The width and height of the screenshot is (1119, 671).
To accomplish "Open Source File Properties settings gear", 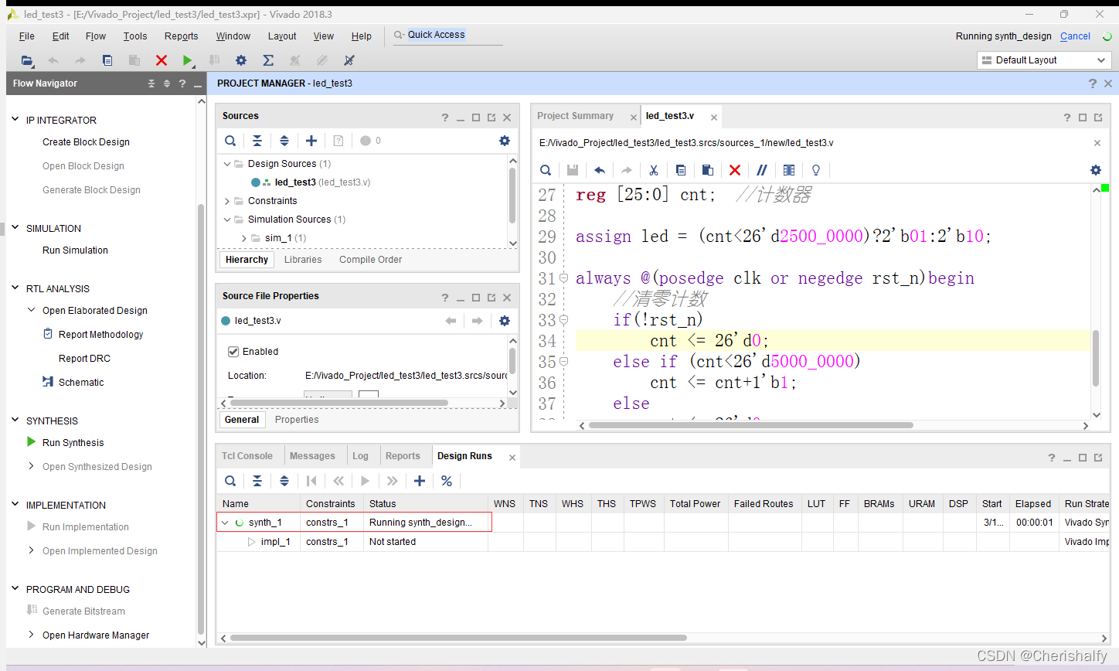I will (x=505, y=321).
